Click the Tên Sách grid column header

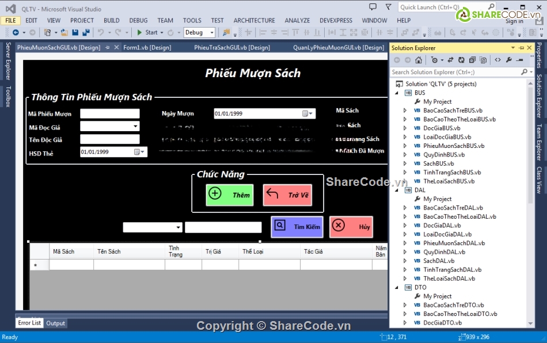(x=129, y=251)
